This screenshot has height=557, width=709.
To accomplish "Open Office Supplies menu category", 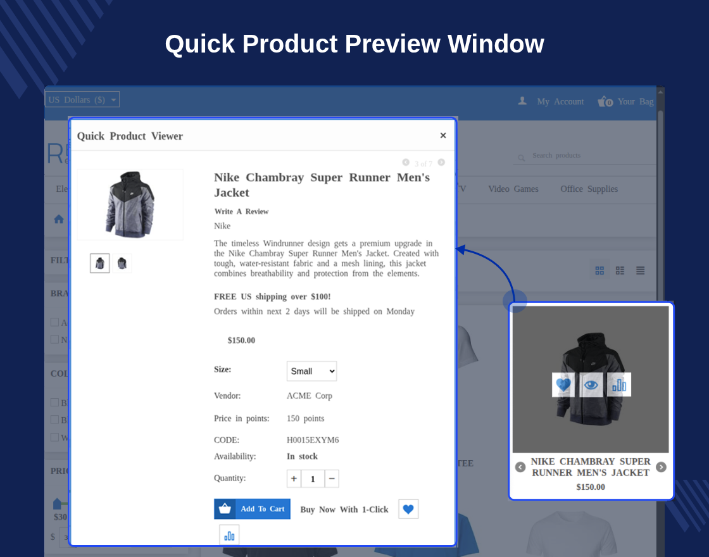I will point(589,189).
